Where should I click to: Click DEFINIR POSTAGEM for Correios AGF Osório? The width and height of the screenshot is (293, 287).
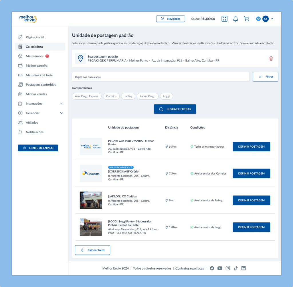[251, 173]
